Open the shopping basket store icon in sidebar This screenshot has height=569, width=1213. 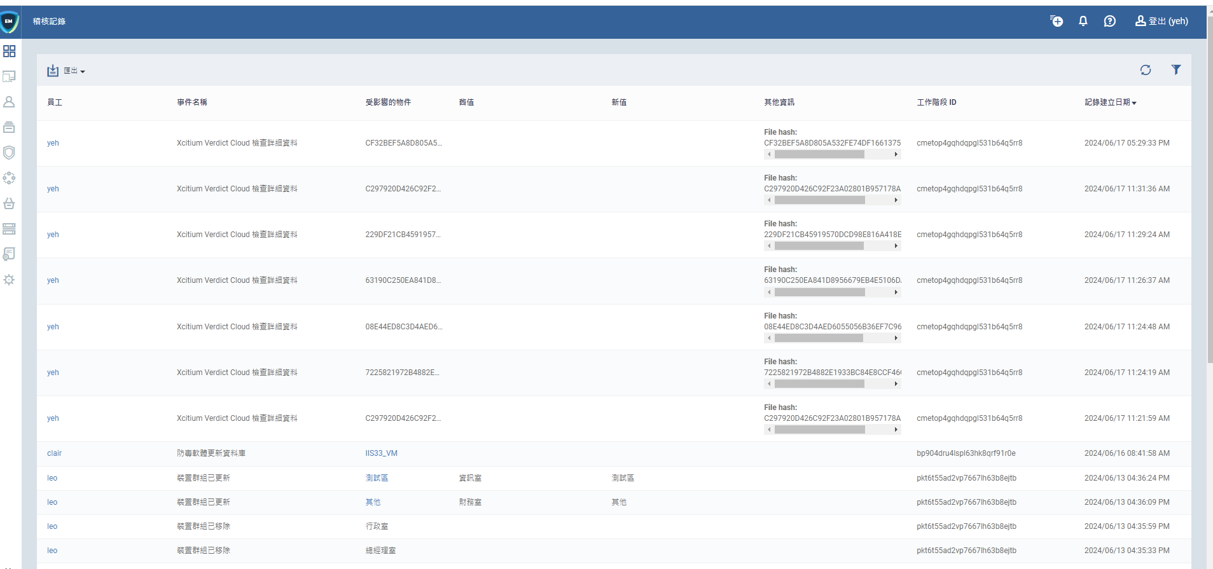coord(9,203)
